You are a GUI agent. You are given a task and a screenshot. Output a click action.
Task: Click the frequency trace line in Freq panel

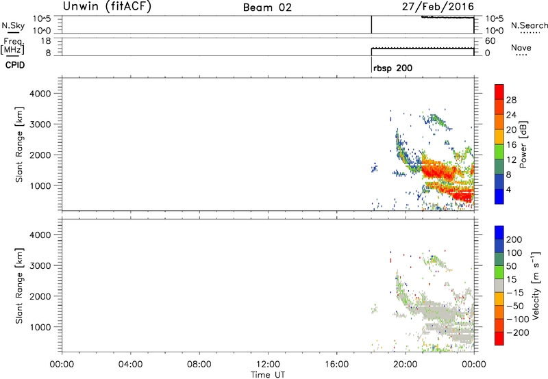[x=422, y=48]
